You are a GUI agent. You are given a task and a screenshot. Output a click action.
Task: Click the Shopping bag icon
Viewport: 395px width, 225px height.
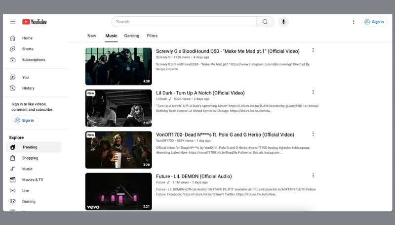[x=13, y=158]
